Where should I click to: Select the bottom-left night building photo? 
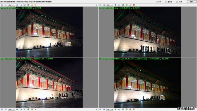(x=49, y=83)
